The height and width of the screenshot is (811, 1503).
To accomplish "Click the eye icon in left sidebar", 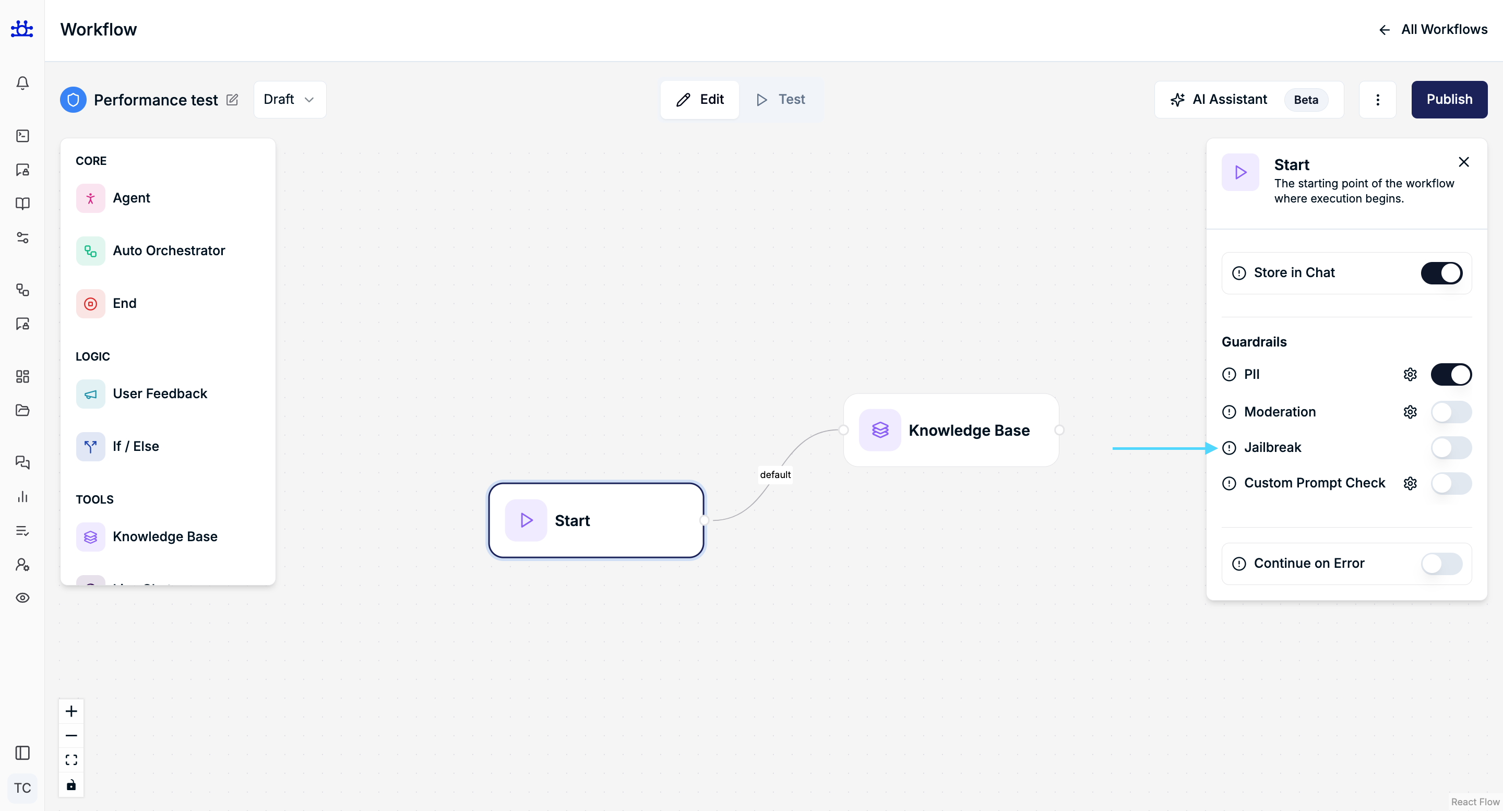I will pyautogui.click(x=22, y=598).
